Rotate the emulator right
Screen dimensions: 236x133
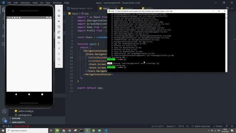pos(59,32)
